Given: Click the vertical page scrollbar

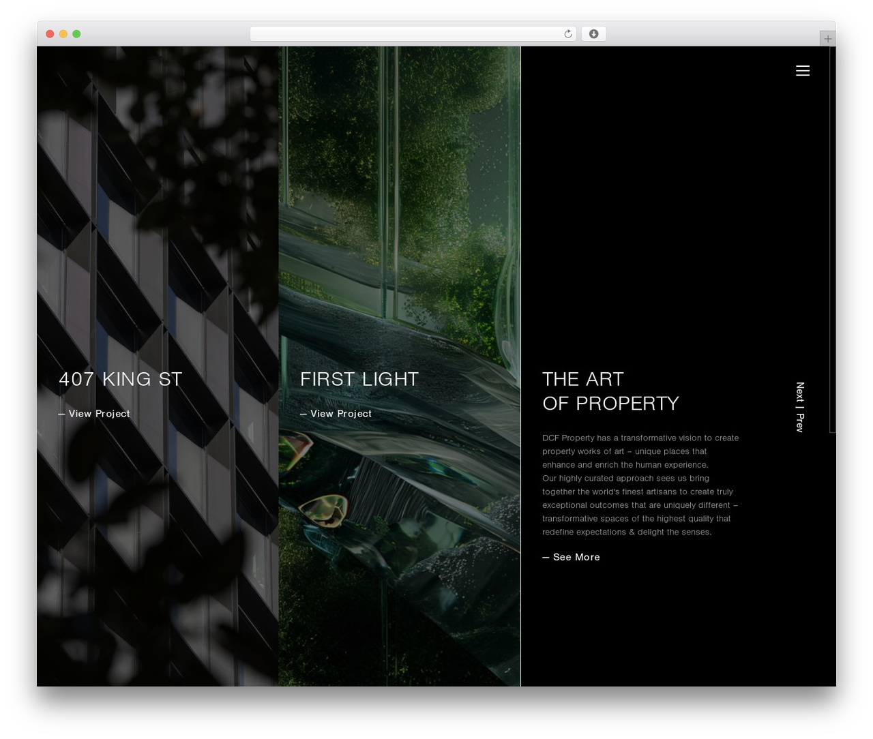Looking at the screenshot, I should [x=832, y=239].
